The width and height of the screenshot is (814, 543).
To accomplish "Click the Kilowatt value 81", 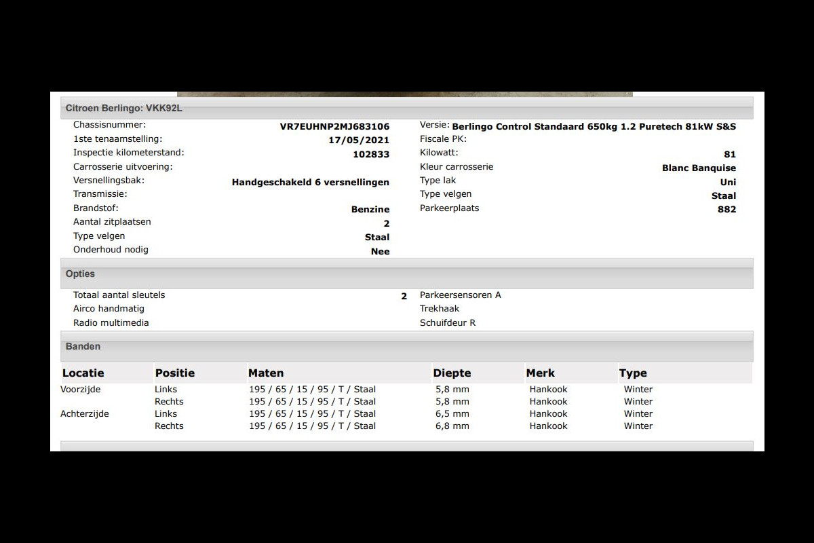I will pos(730,154).
